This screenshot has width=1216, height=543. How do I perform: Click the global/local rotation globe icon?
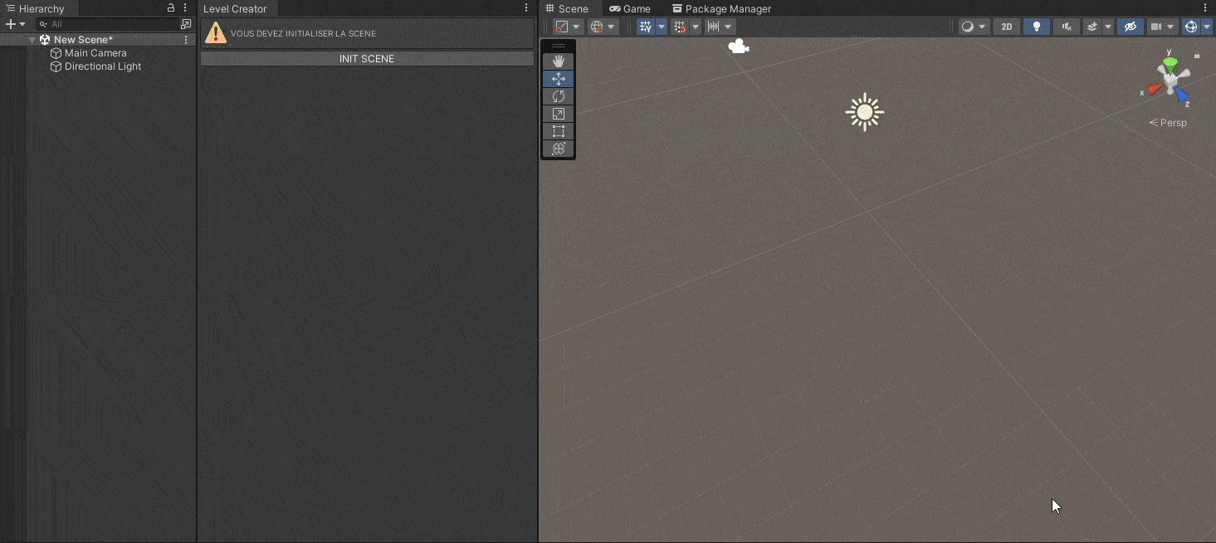(597, 27)
